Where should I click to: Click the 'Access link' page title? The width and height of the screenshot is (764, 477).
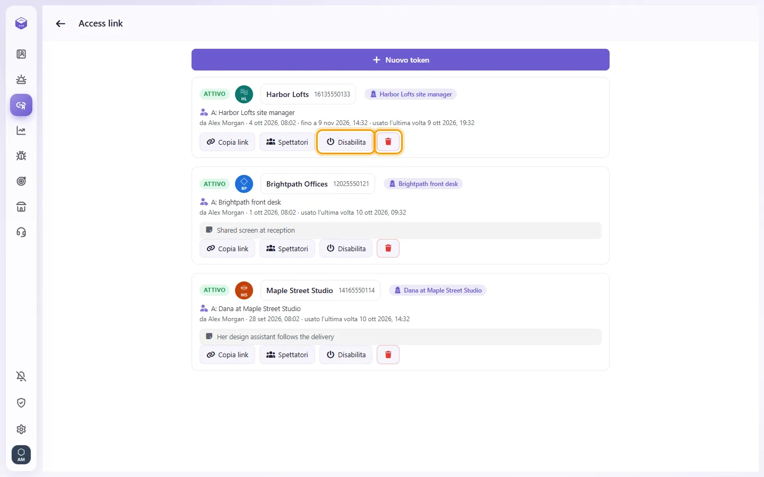(101, 23)
